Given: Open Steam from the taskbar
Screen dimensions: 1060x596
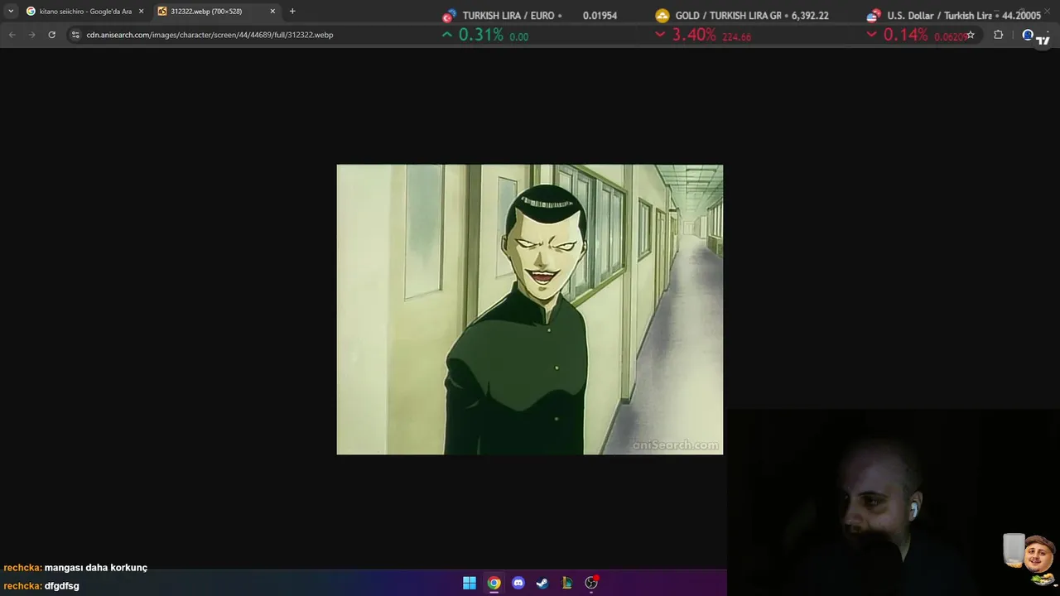Looking at the screenshot, I should tap(542, 583).
